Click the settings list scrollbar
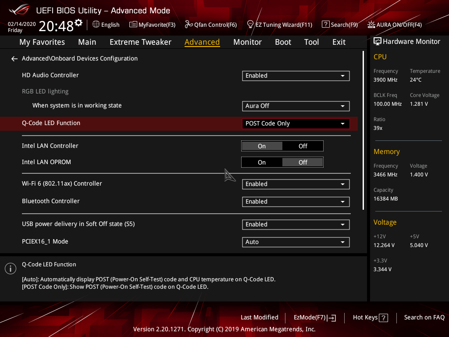 tap(363, 130)
